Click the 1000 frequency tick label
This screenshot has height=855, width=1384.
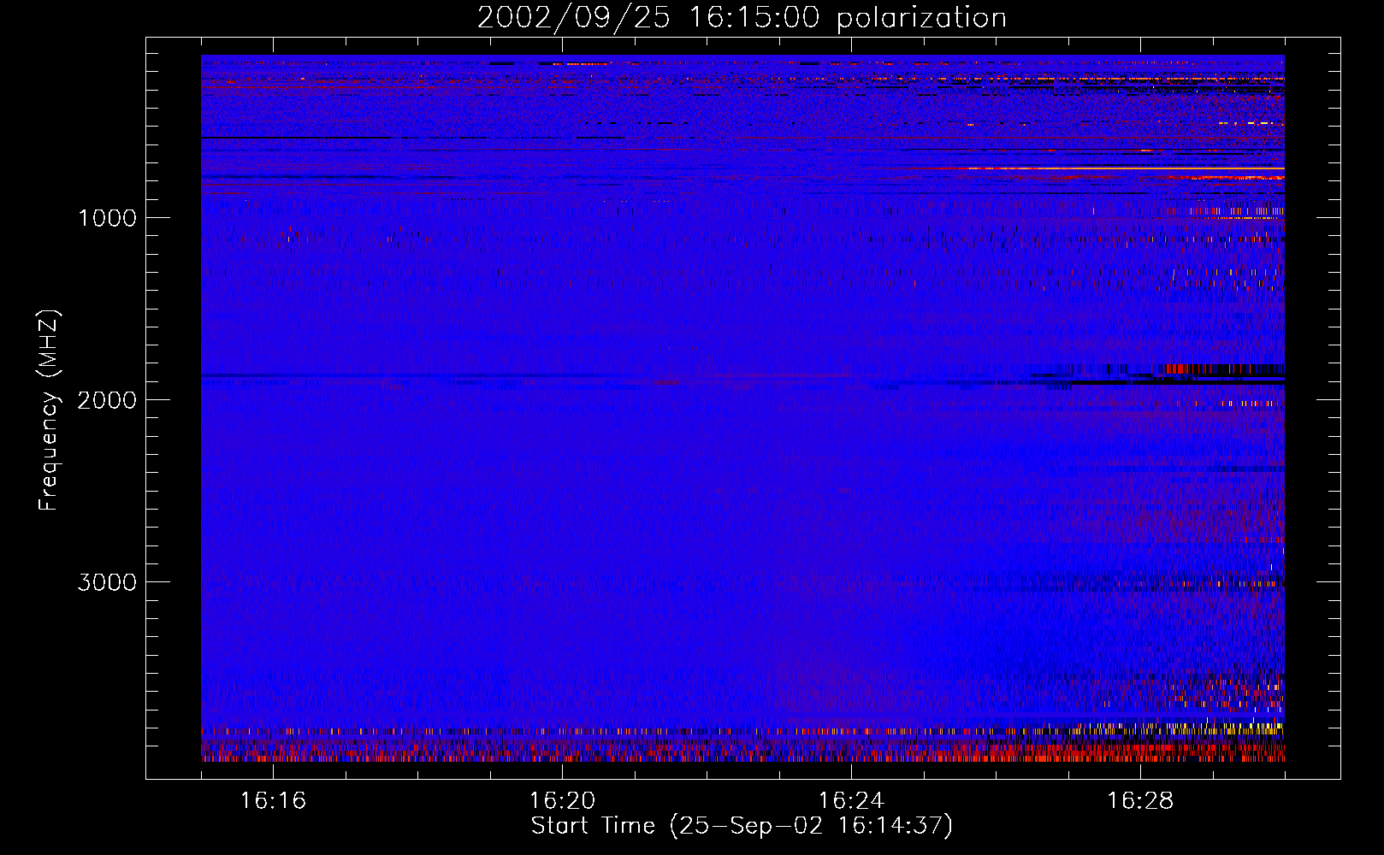[107, 218]
